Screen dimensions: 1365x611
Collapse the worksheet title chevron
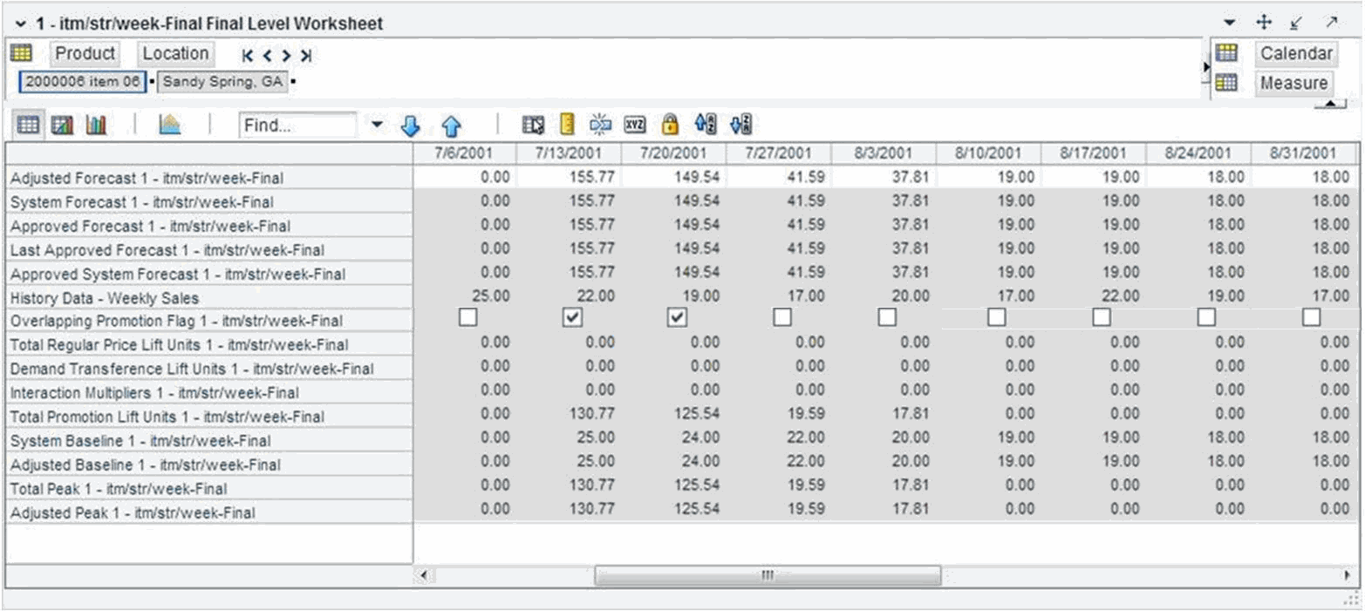(x=20, y=24)
